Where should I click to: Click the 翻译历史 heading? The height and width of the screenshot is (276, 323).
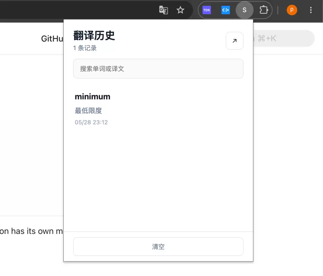click(x=94, y=35)
